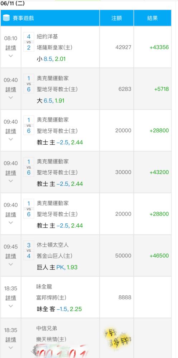
Task: Click the 注額 column header
Action: coord(116,18)
